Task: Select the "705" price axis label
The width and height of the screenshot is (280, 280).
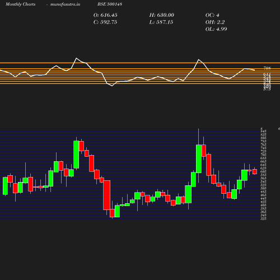Action: point(263,155)
